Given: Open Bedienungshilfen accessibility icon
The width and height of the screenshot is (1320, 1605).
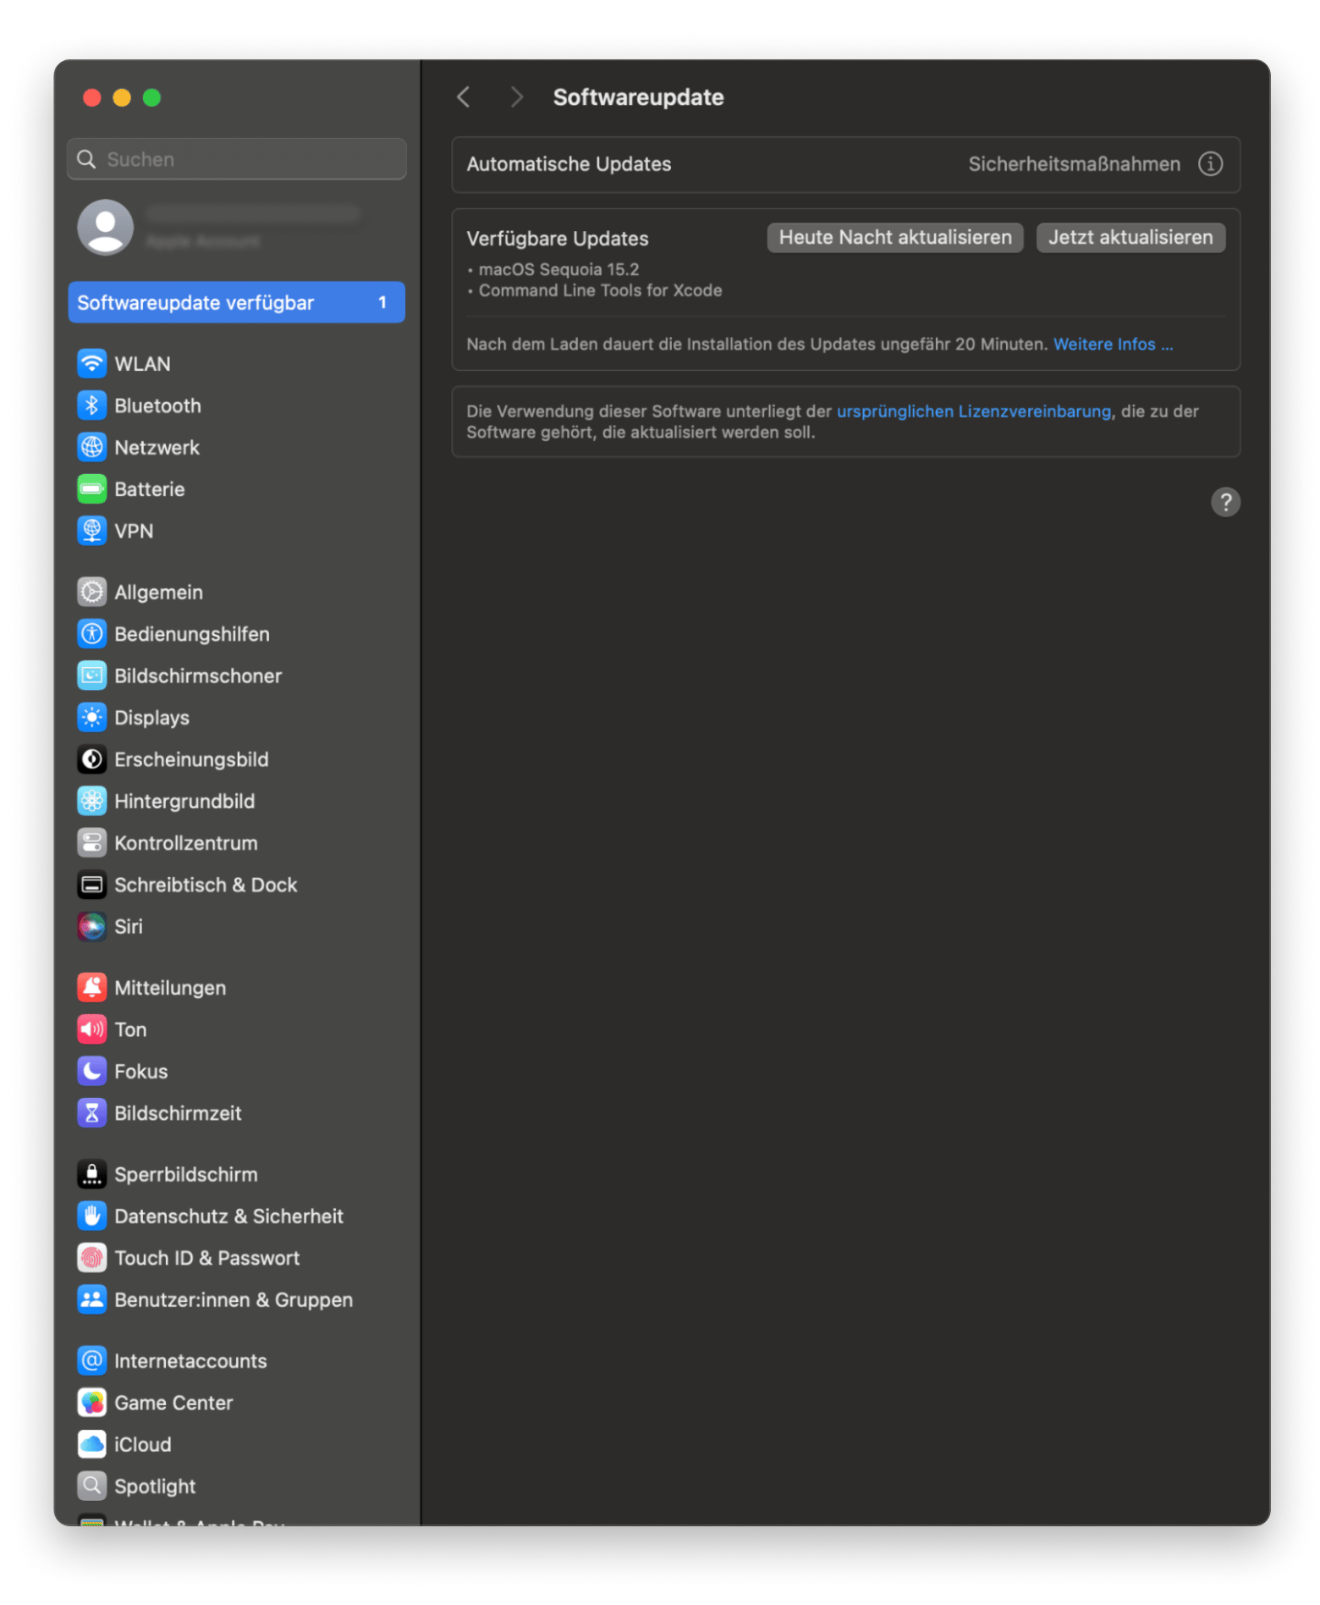Looking at the screenshot, I should pos(91,632).
